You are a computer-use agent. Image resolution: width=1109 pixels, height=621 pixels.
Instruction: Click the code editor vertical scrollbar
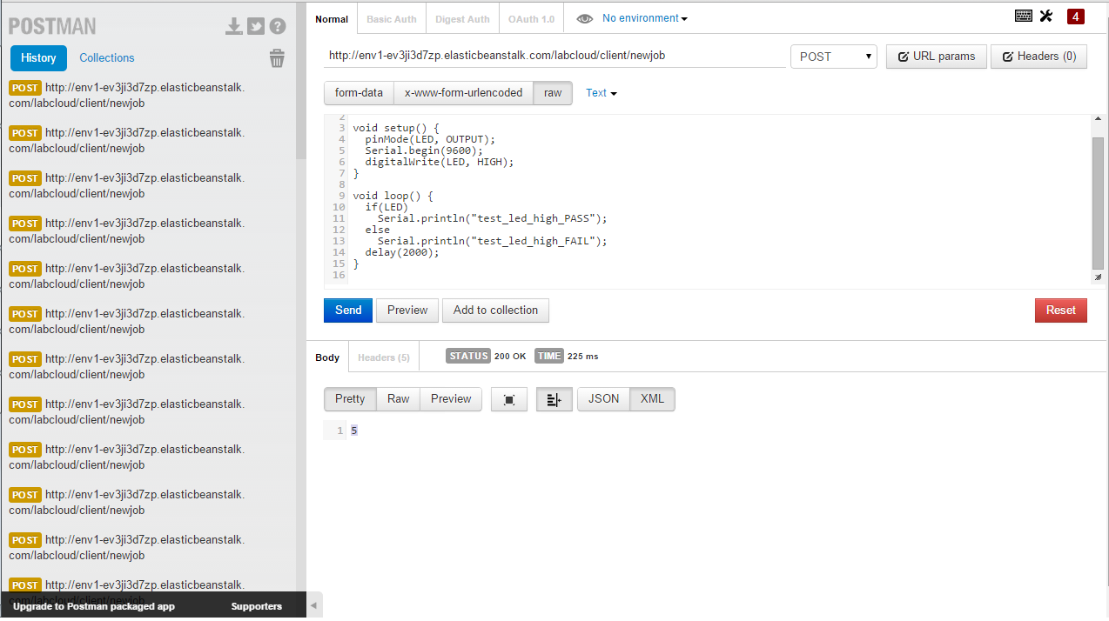click(1098, 203)
